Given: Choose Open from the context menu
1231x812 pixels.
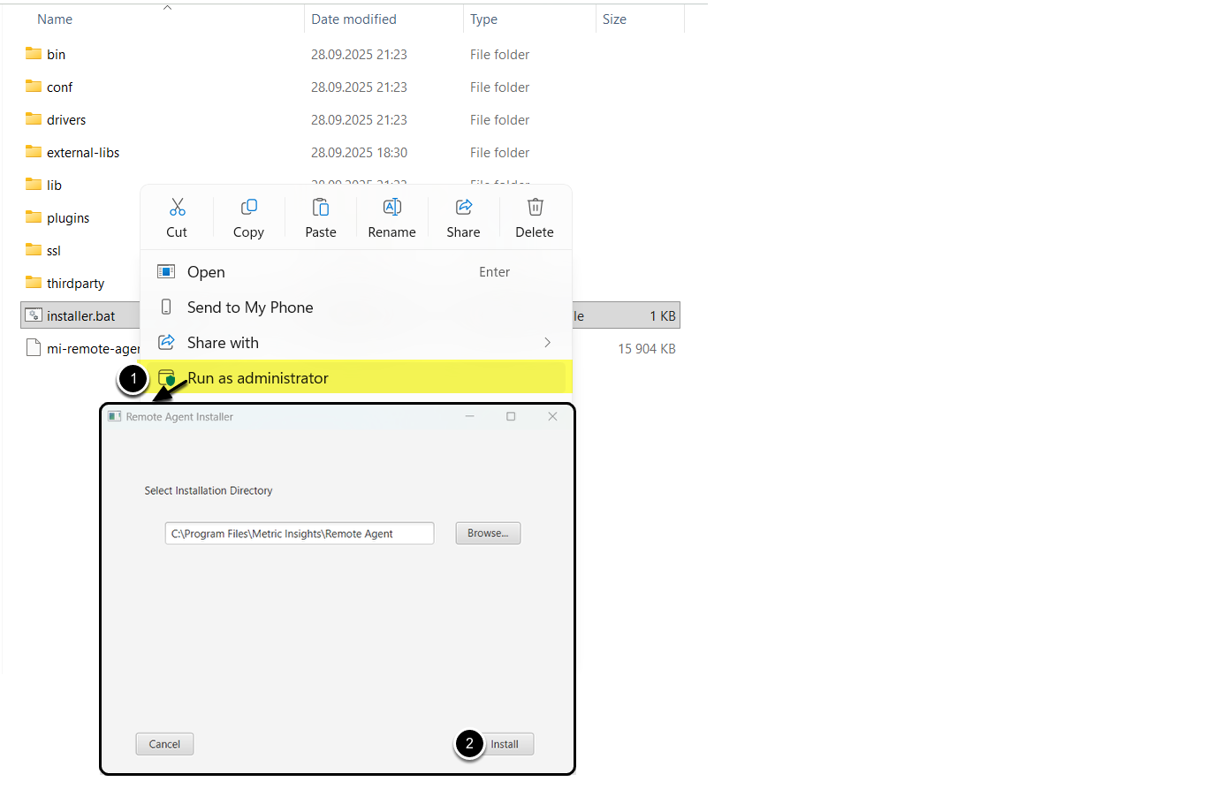Looking at the screenshot, I should coord(356,272).
